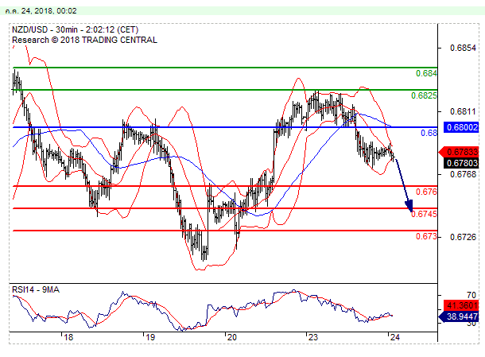Image resolution: width=485 pixels, height=357 pixels.
Task: Click the red 41.3601 RSI value tag
Action: pyautogui.click(x=461, y=305)
